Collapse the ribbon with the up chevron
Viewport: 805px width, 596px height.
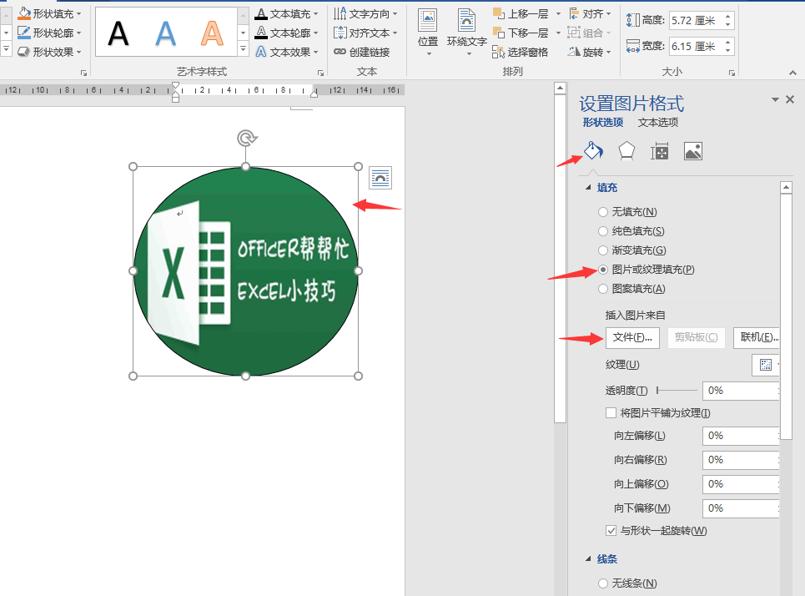point(792,73)
